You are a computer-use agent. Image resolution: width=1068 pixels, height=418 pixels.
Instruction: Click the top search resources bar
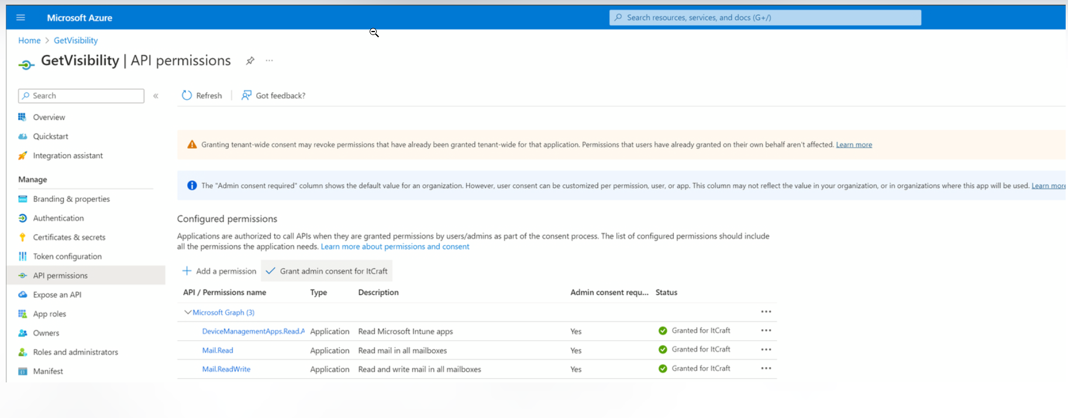pyautogui.click(x=765, y=18)
